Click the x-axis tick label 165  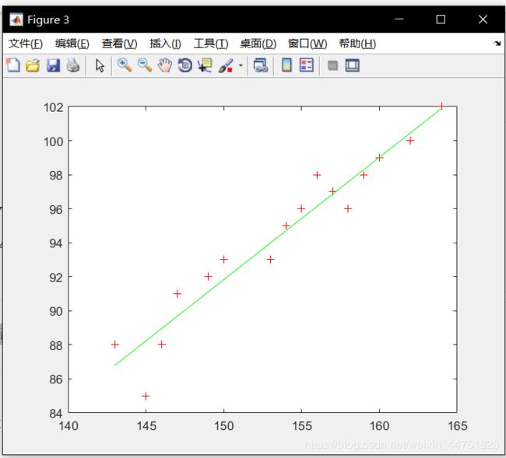pyautogui.click(x=457, y=426)
